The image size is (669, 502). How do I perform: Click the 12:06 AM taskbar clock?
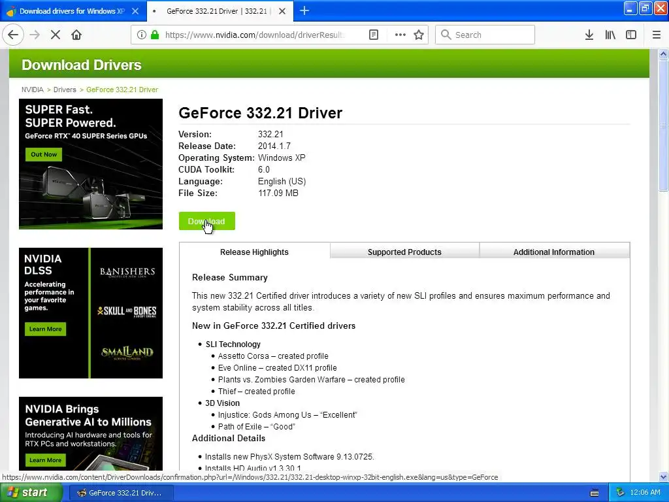point(645,493)
